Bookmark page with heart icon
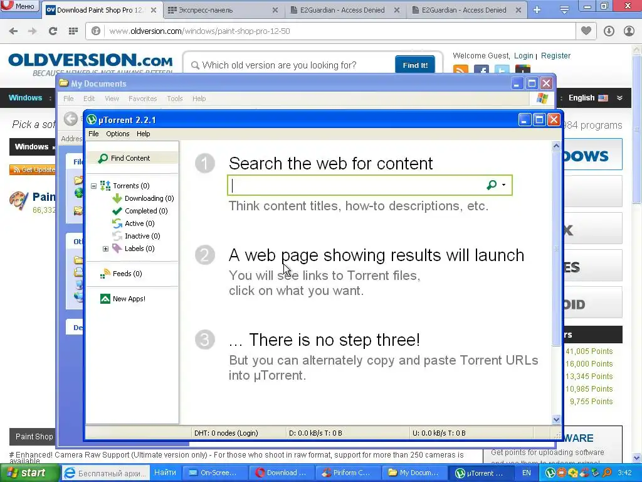This screenshot has width=642, height=482. [x=586, y=31]
